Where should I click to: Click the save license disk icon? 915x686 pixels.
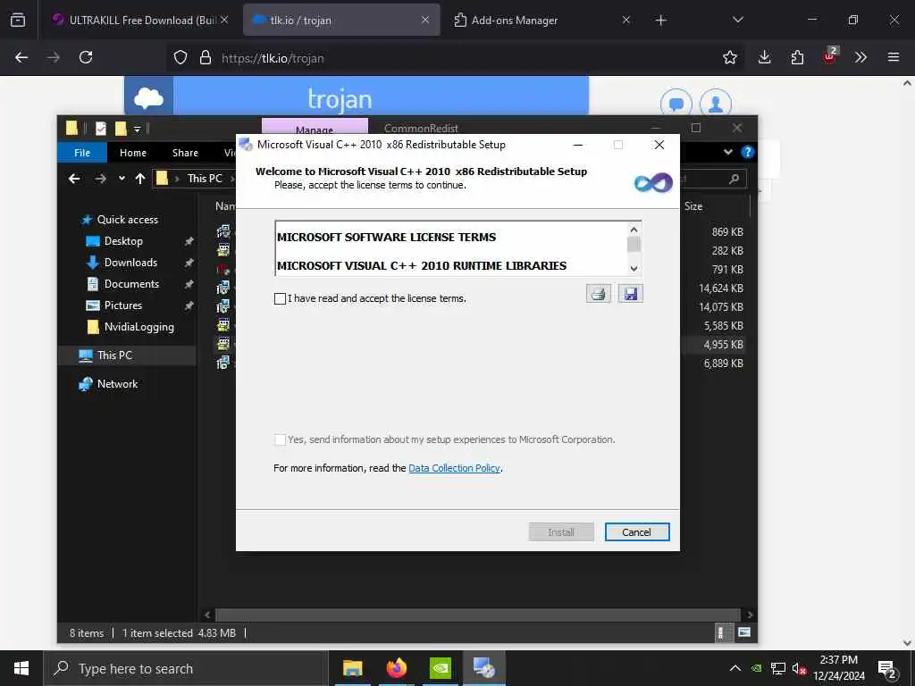coord(631,293)
